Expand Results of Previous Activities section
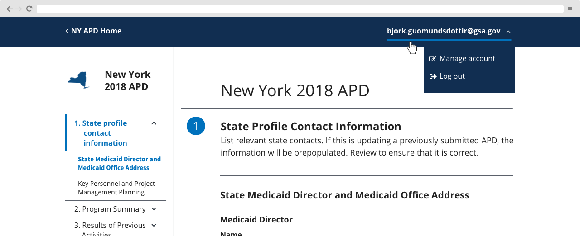 click(x=154, y=225)
